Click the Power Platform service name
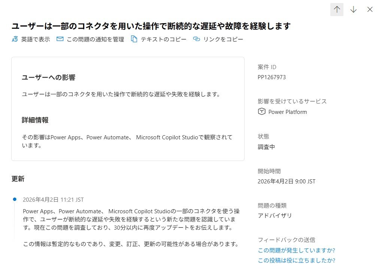Screen dimensions: 385x276 tap(288, 112)
